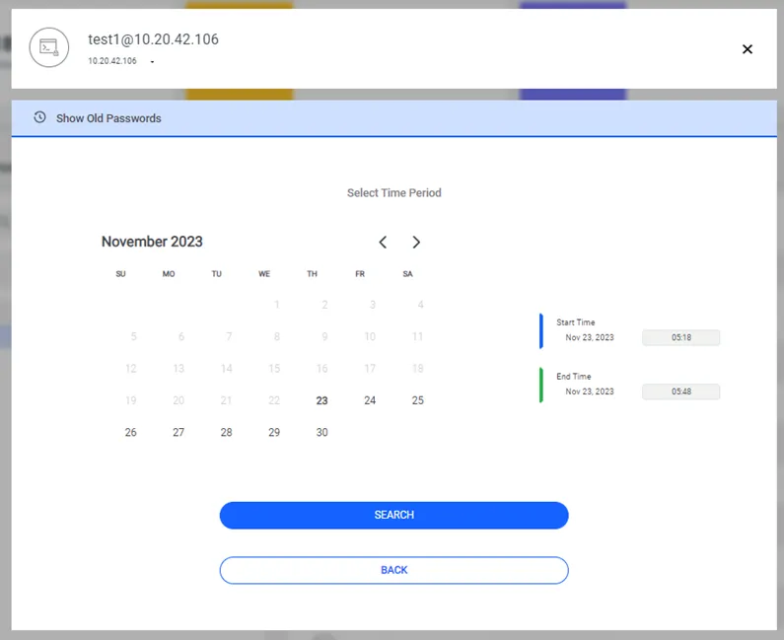The image size is (784, 640).
Task: Click the Select Time Period heading
Action: [394, 193]
